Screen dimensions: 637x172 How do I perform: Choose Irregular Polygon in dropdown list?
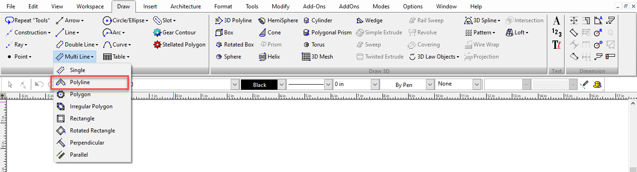[x=91, y=106]
